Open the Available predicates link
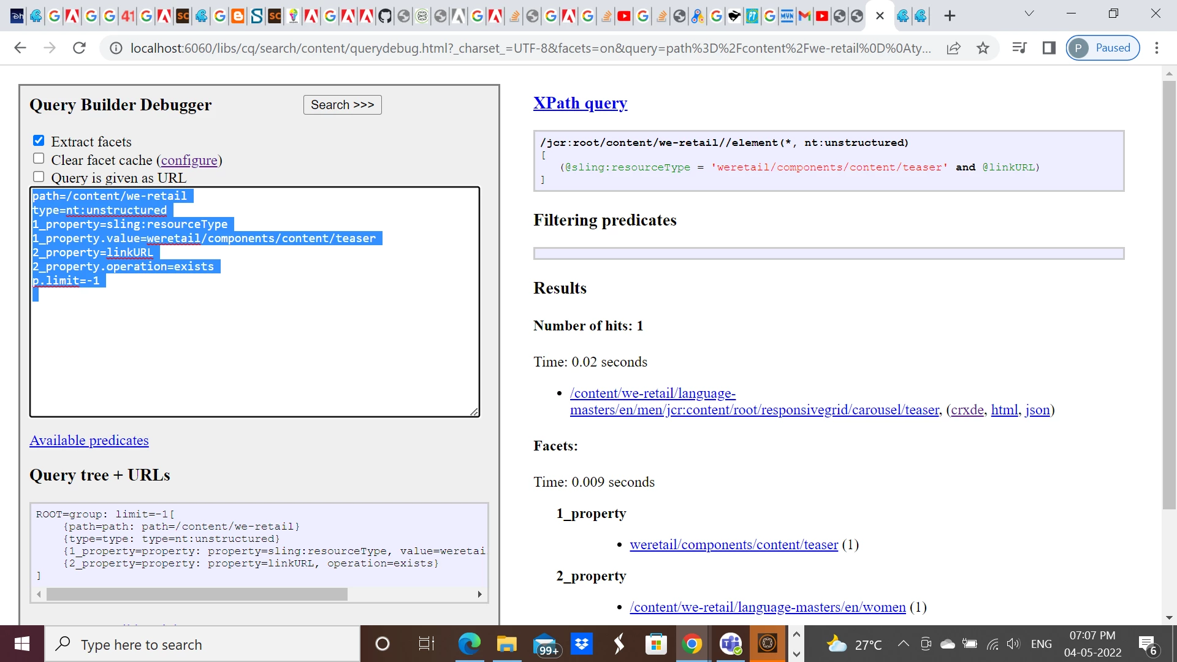The width and height of the screenshot is (1177, 662). tap(89, 440)
